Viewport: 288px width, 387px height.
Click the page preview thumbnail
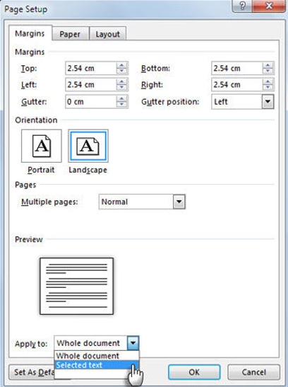coord(76,286)
